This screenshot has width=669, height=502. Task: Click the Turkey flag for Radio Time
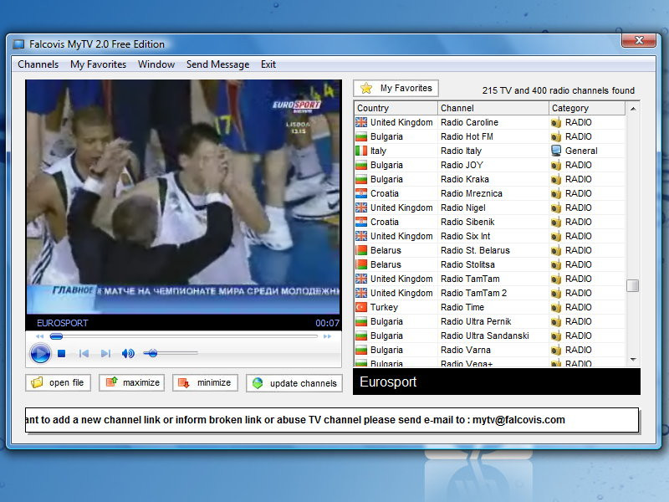click(x=361, y=307)
